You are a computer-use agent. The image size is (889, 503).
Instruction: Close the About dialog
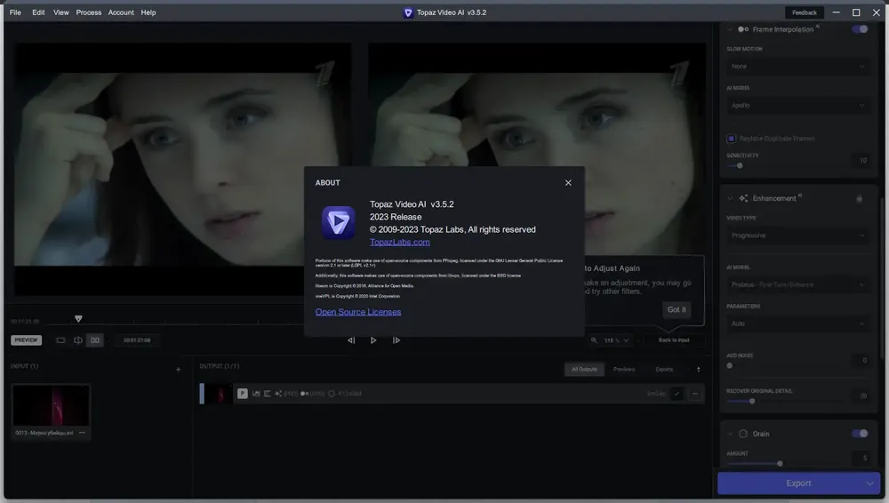(x=568, y=182)
